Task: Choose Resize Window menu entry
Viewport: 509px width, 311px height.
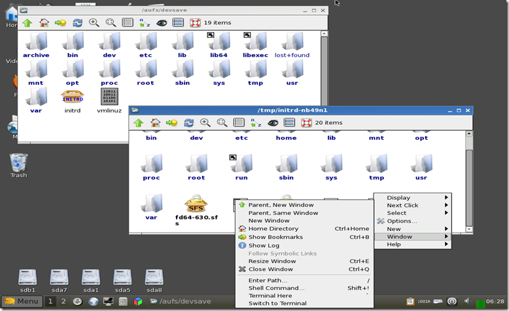Action: (x=304, y=261)
